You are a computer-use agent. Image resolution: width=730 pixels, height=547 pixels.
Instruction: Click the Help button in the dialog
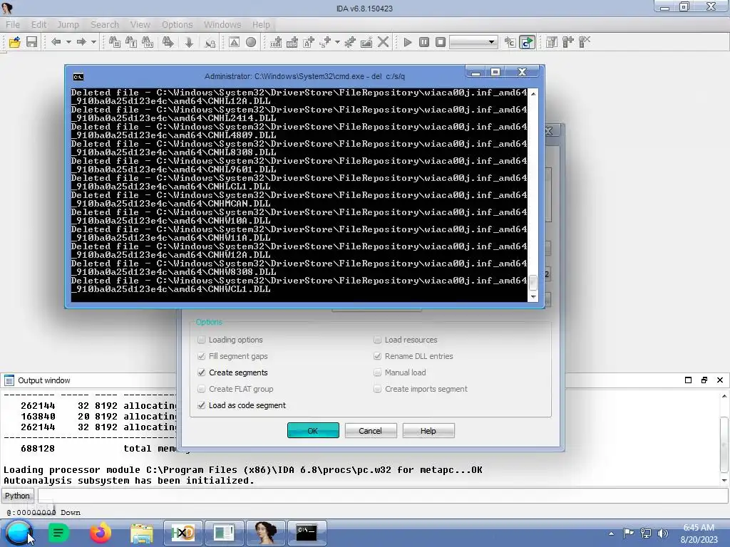pyautogui.click(x=428, y=431)
